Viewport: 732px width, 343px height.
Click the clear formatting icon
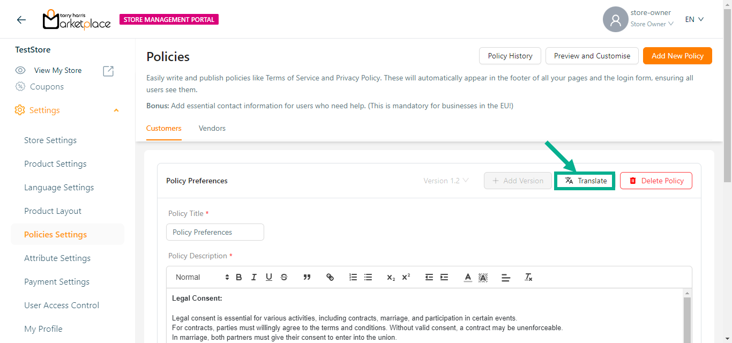click(x=528, y=277)
